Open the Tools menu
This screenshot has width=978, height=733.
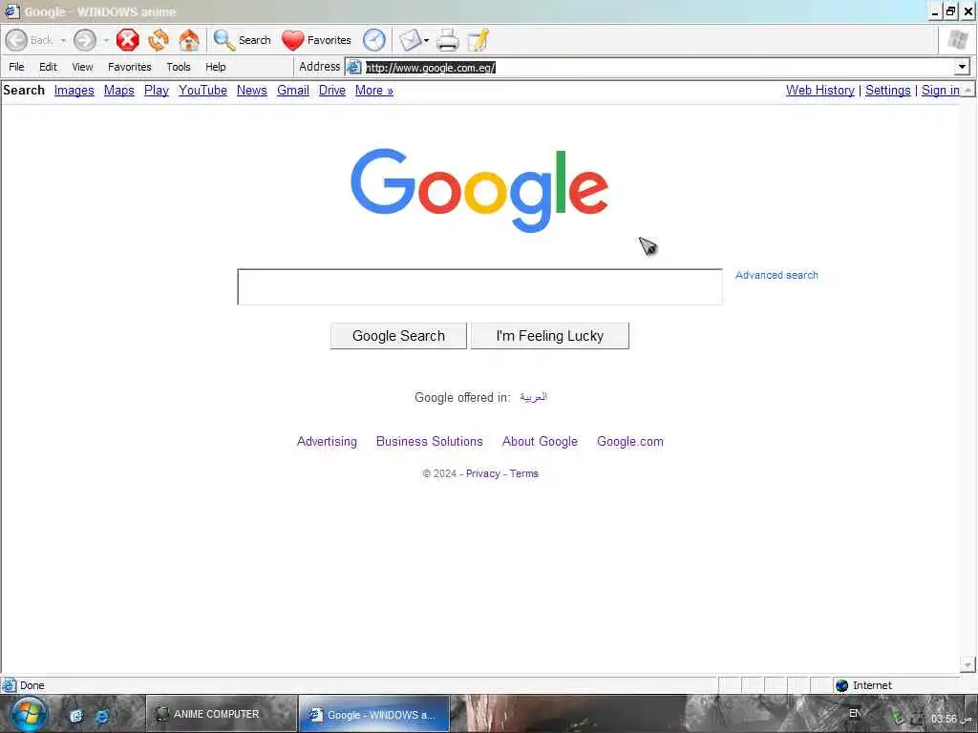pyautogui.click(x=179, y=67)
